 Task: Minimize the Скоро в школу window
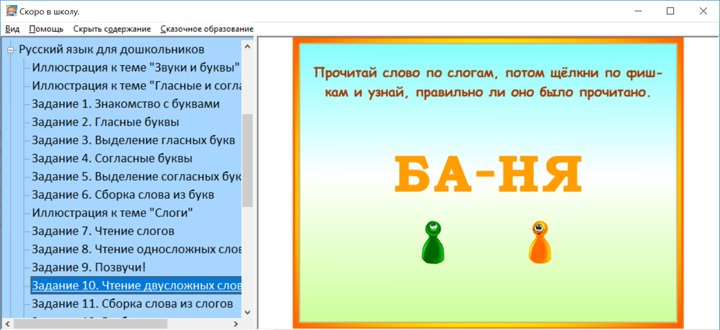tap(637, 11)
